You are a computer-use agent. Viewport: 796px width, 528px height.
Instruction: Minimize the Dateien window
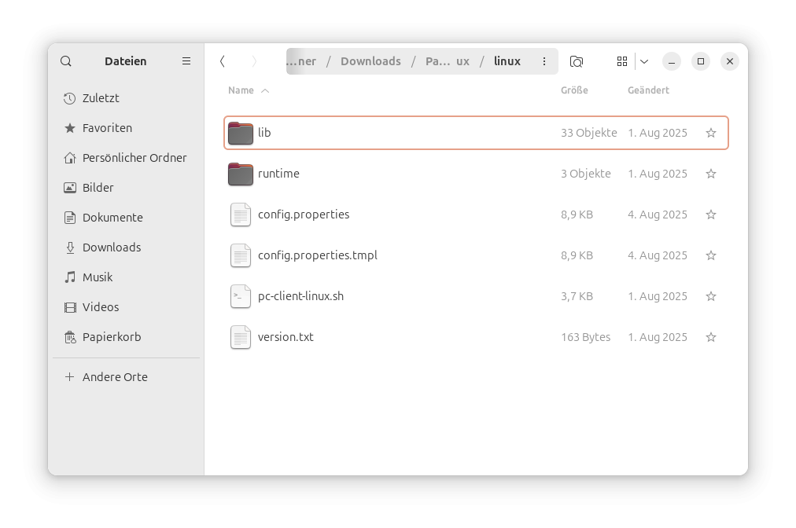672,61
